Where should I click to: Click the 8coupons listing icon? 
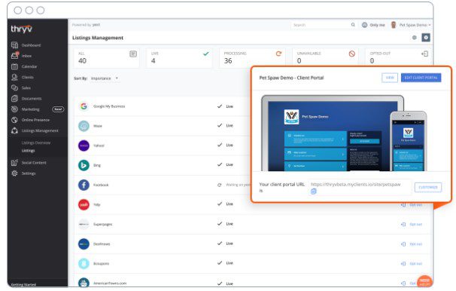(84, 263)
